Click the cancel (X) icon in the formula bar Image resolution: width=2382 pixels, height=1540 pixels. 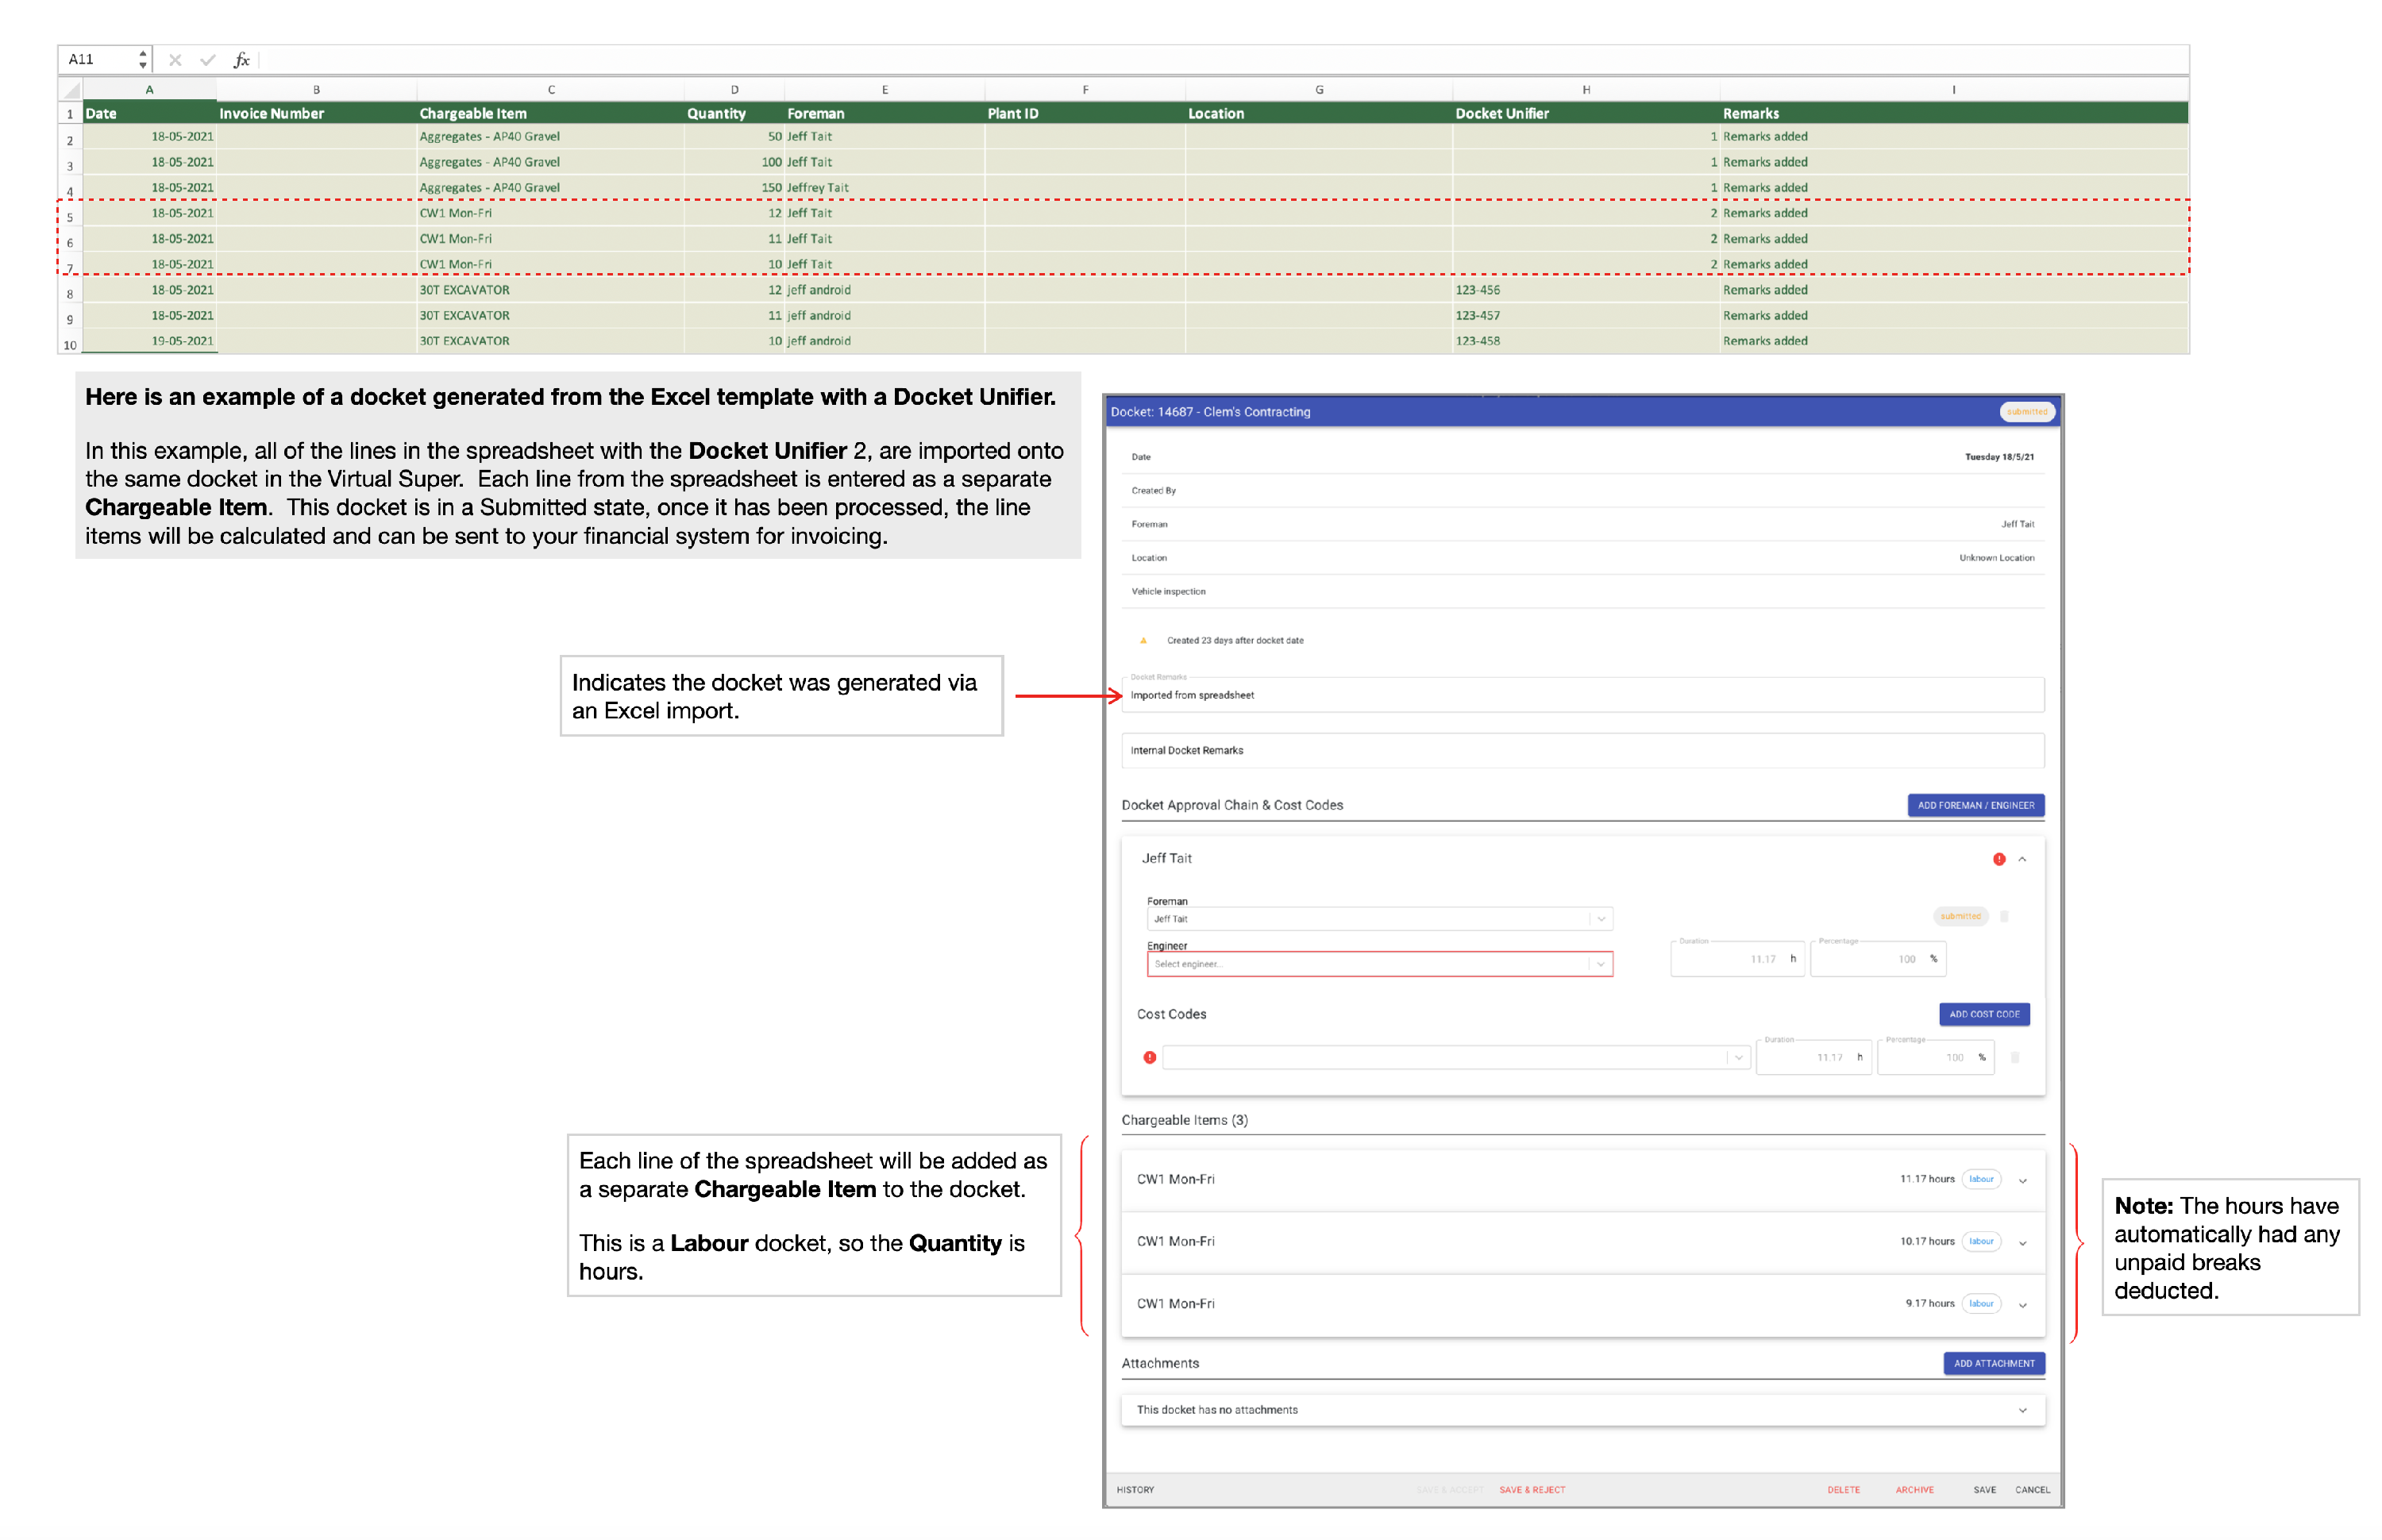pos(175,59)
